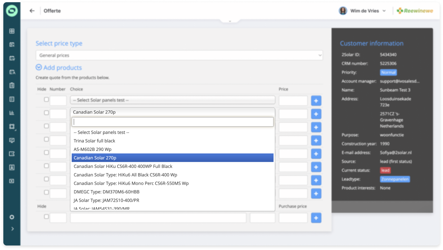Open the calendar-with-letter-A sidebar icon

pos(12,72)
